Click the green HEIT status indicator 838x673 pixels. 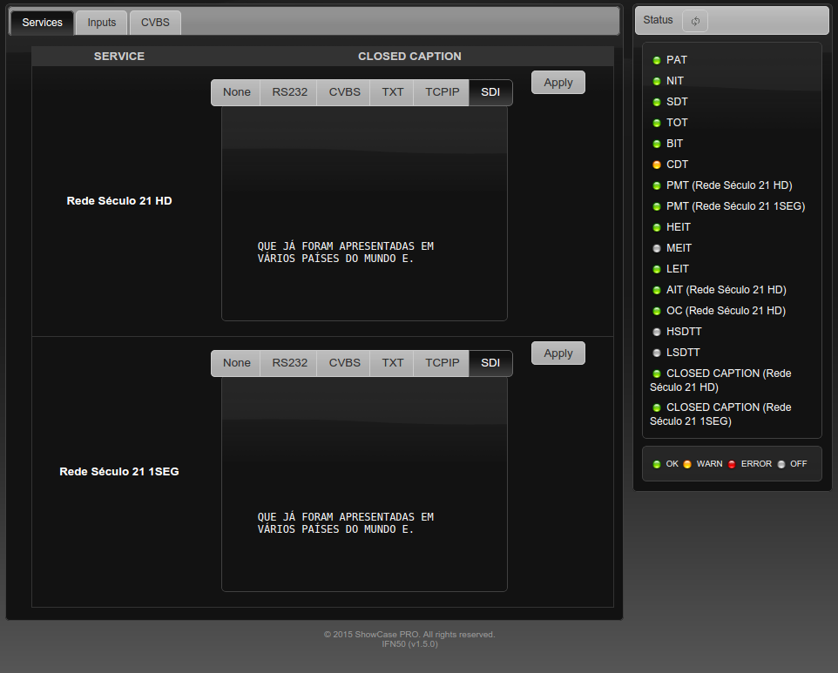[657, 227]
